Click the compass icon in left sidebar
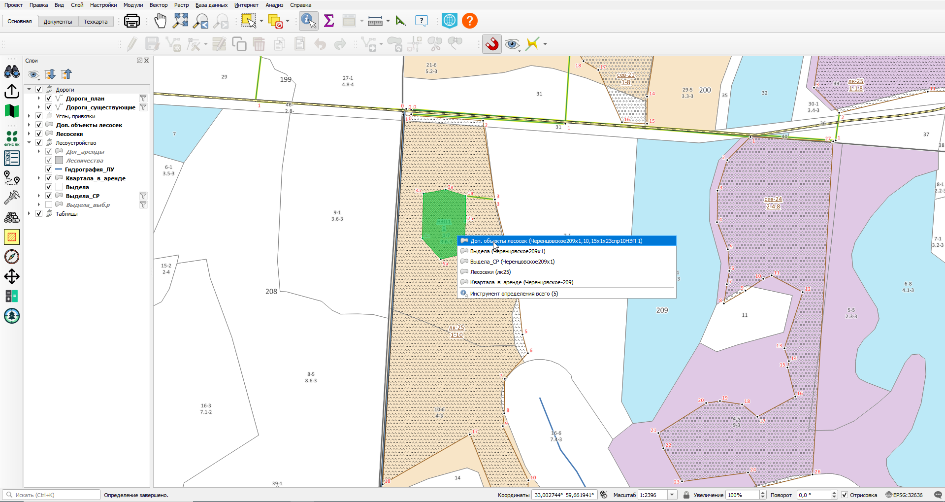The width and height of the screenshot is (945, 502). pyautogui.click(x=12, y=257)
